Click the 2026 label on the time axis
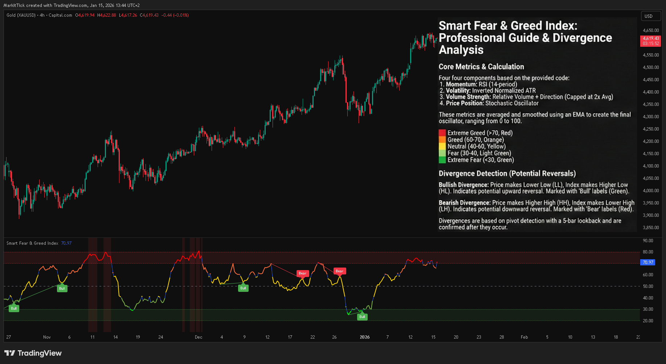 [365, 337]
